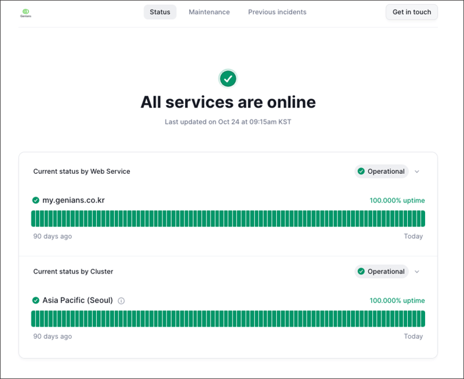Click the my.genians.co.kr 100.000% uptime value

tap(397, 201)
